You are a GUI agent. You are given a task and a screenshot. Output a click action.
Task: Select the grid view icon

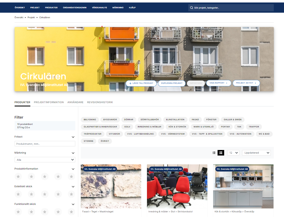(221, 153)
